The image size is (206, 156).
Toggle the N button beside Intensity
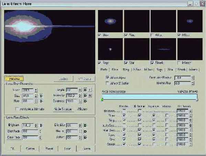coord(90,96)
